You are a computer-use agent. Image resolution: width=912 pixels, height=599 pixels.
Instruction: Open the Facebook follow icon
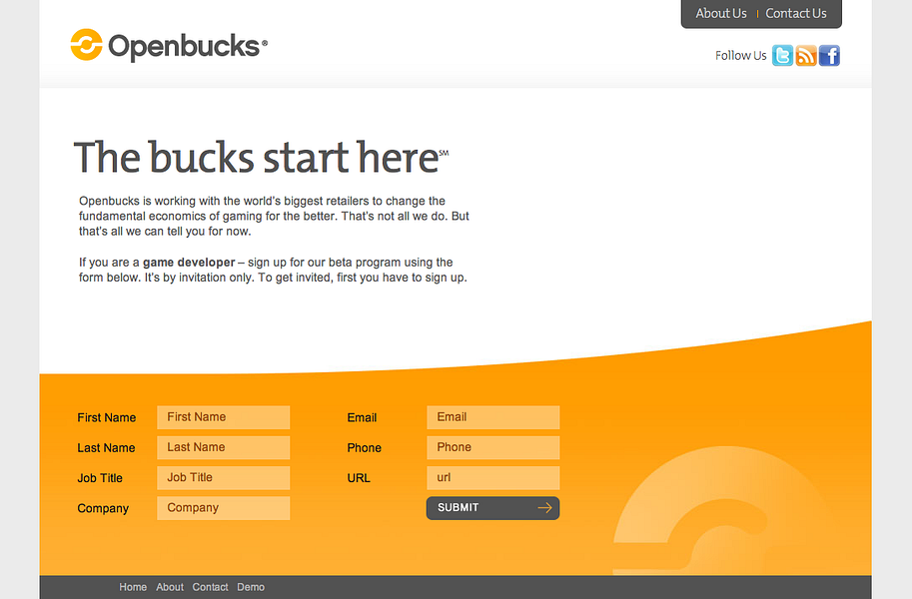coord(829,56)
